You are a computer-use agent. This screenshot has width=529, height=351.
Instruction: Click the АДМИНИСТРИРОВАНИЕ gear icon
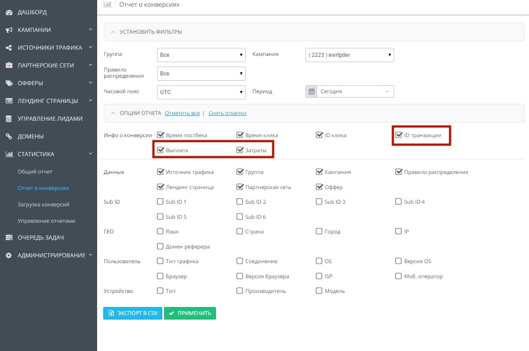point(9,256)
